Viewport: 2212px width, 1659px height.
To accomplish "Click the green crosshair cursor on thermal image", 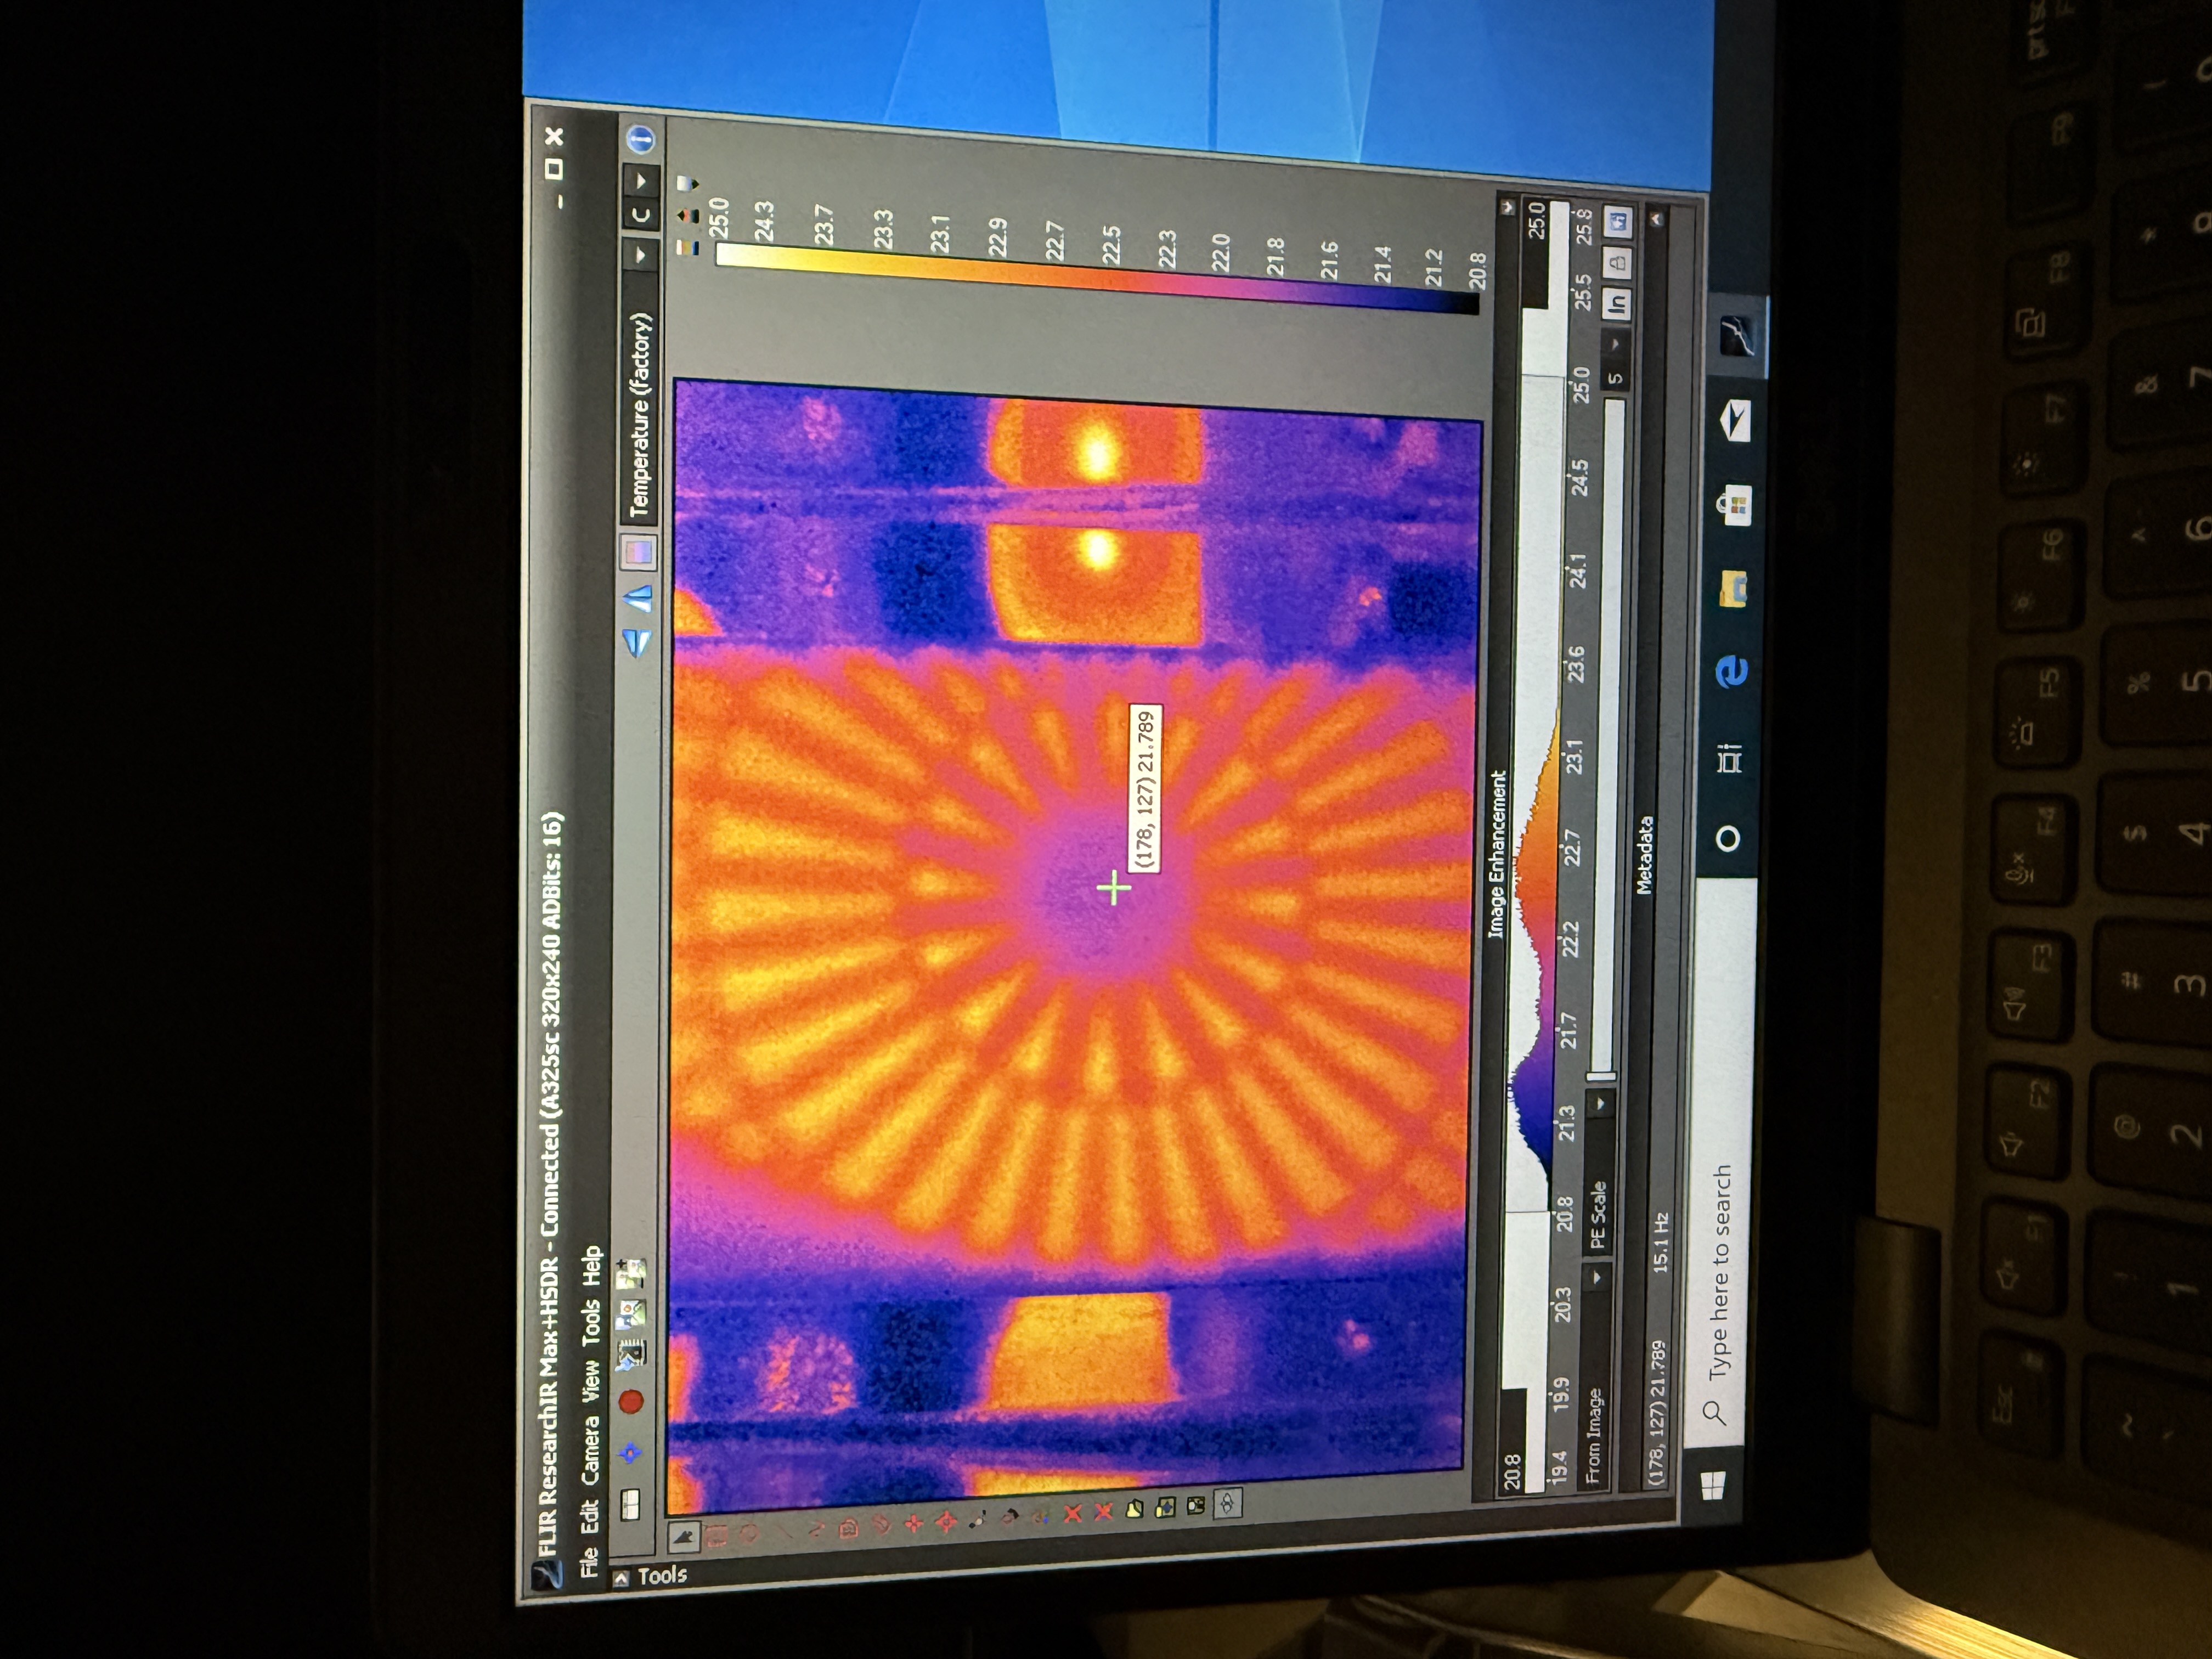I will (x=1113, y=887).
